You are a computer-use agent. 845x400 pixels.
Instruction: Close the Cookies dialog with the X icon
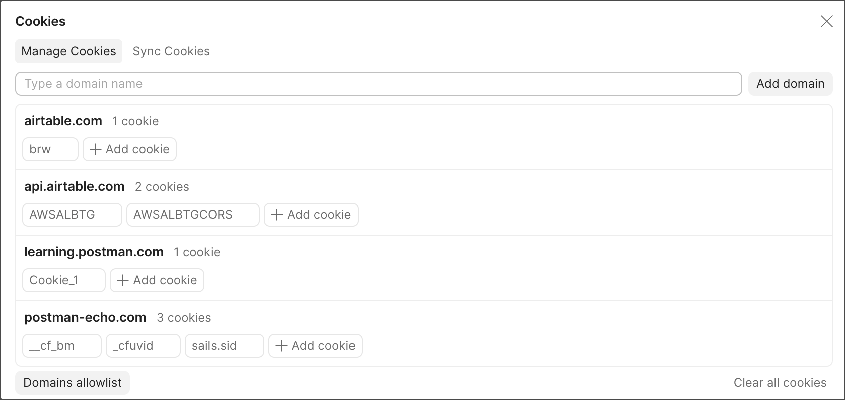click(x=826, y=21)
